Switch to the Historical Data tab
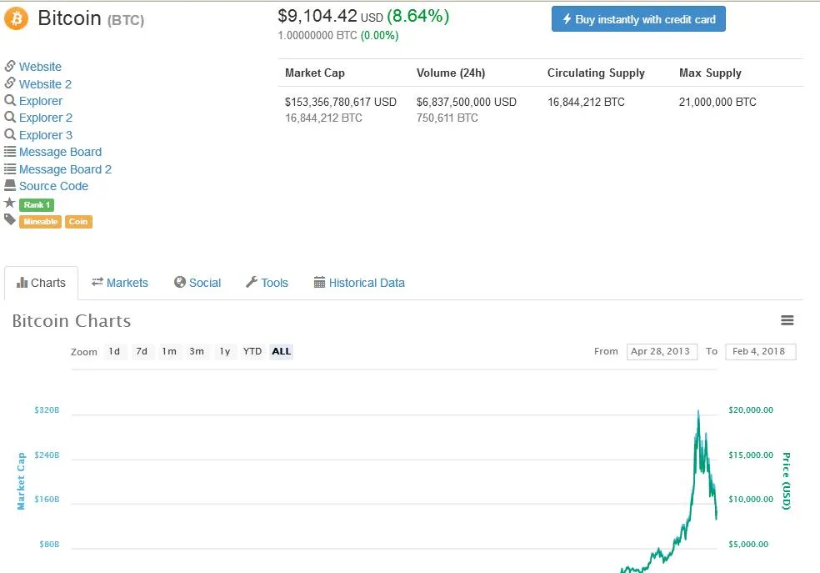 click(359, 283)
